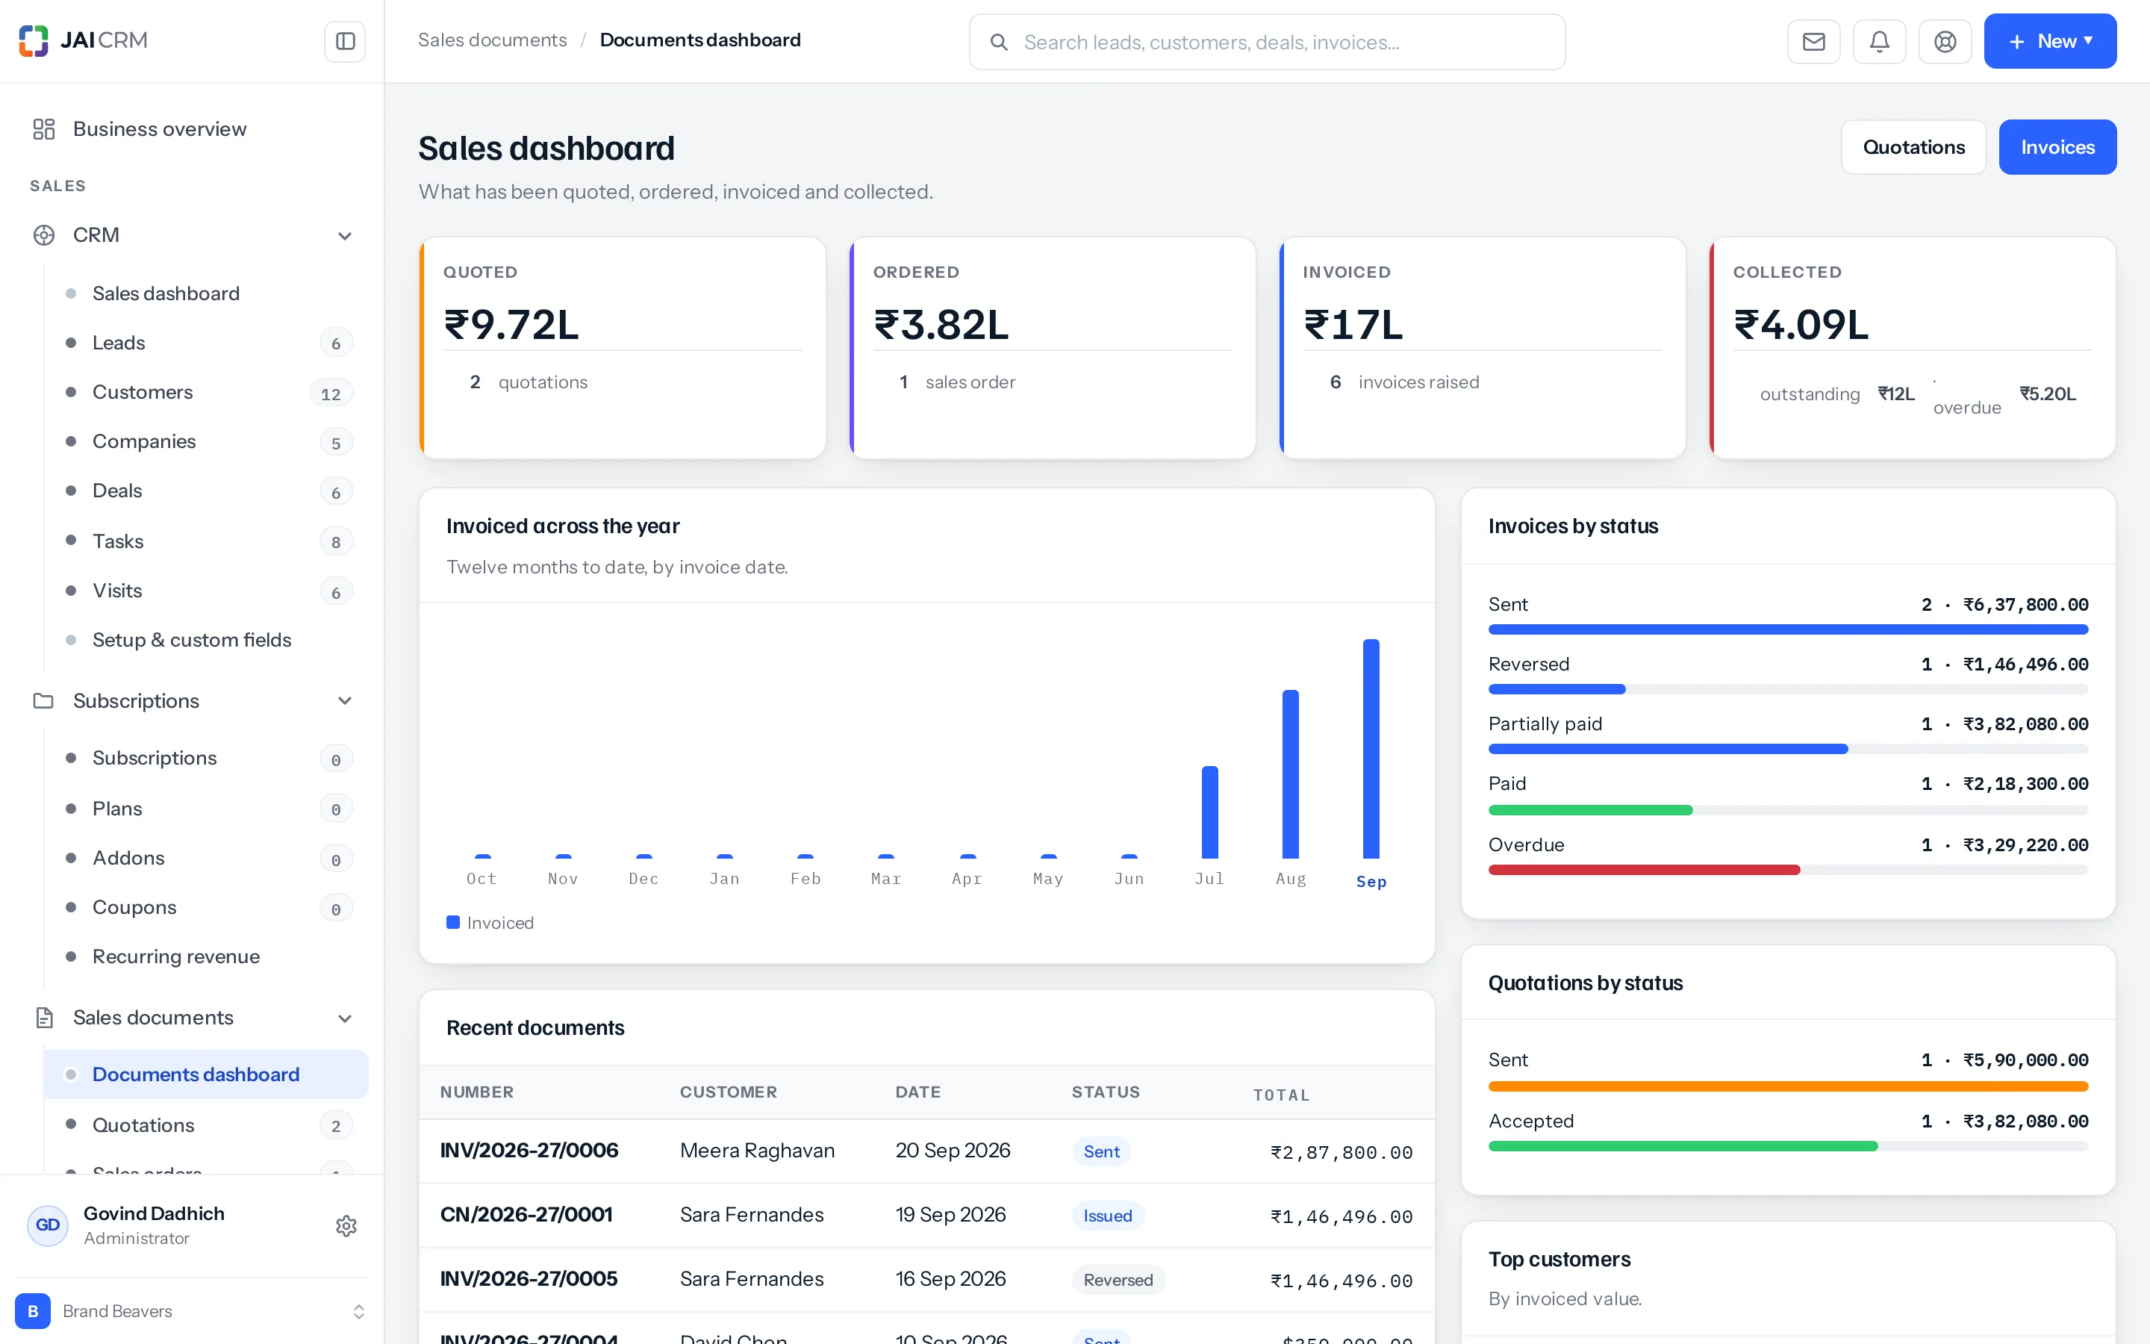This screenshot has height=1344, width=2150.
Task: Open Recurring revenue in sidebar
Action: click(206, 956)
